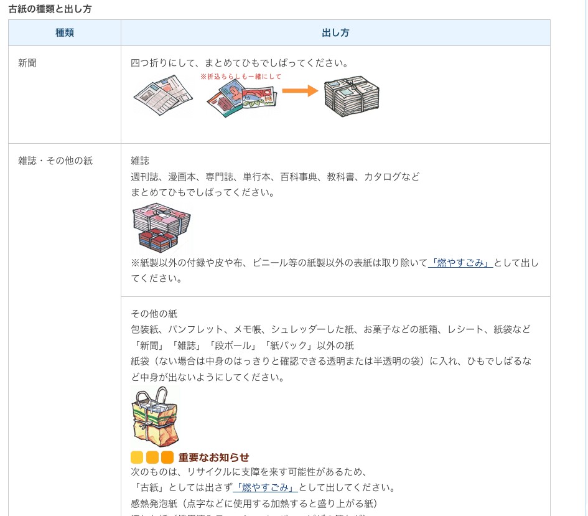The height and width of the screenshot is (516, 588).
Task: Click the 種類 column header
Action: click(65, 32)
